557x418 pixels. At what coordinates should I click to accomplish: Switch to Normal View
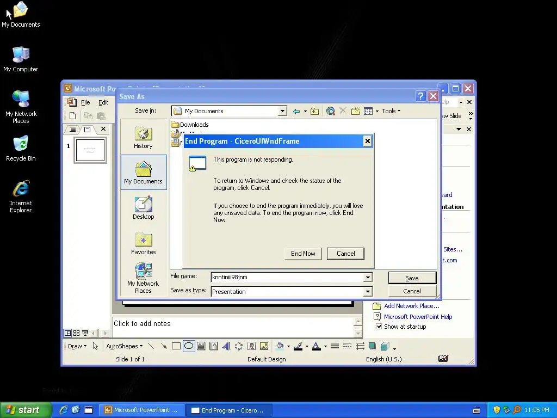[x=67, y=333]
